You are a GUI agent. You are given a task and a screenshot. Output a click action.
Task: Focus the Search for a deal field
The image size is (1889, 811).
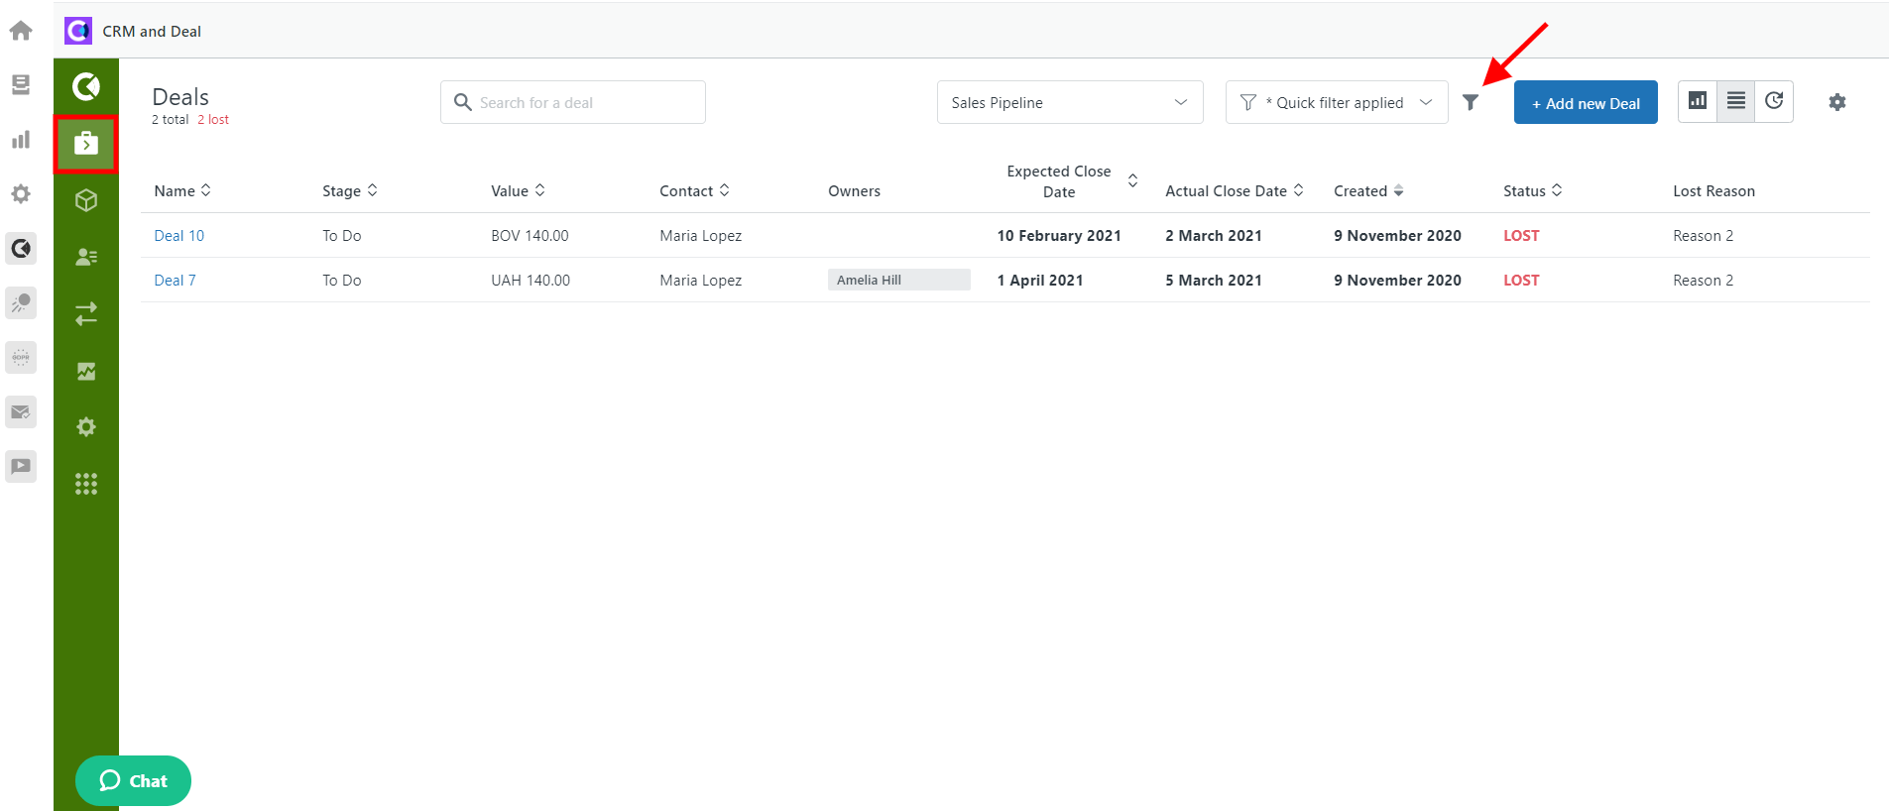coord(573,102)
